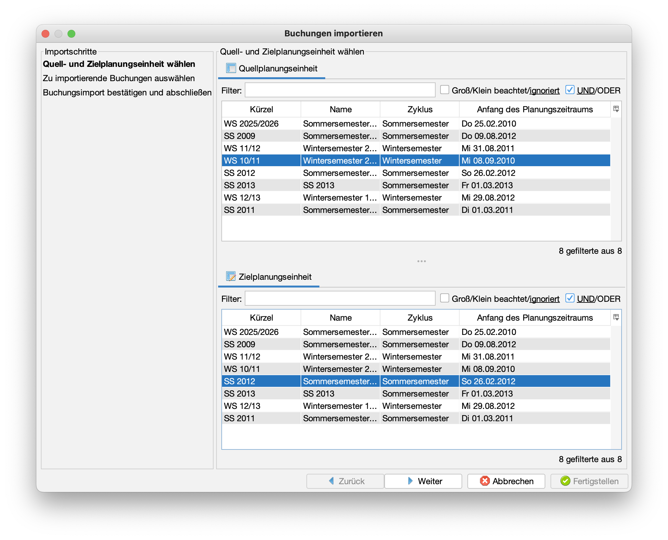Toggle UND/ODER checkbox in source filter
The width and height of the screenshot is (668, 540).
coord(570,90)
